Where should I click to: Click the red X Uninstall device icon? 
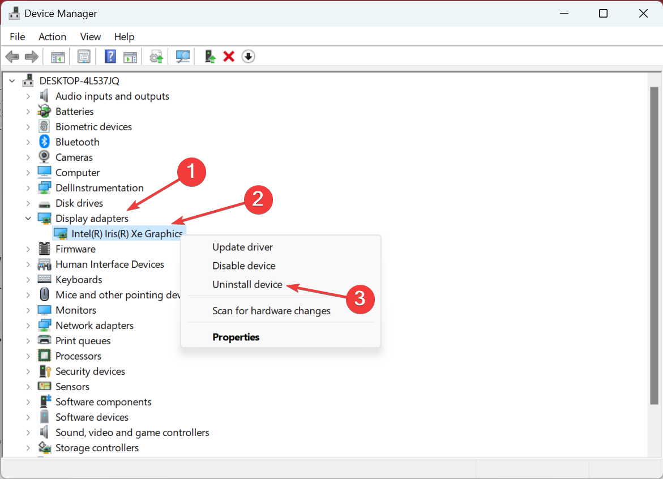coord(229,56)
